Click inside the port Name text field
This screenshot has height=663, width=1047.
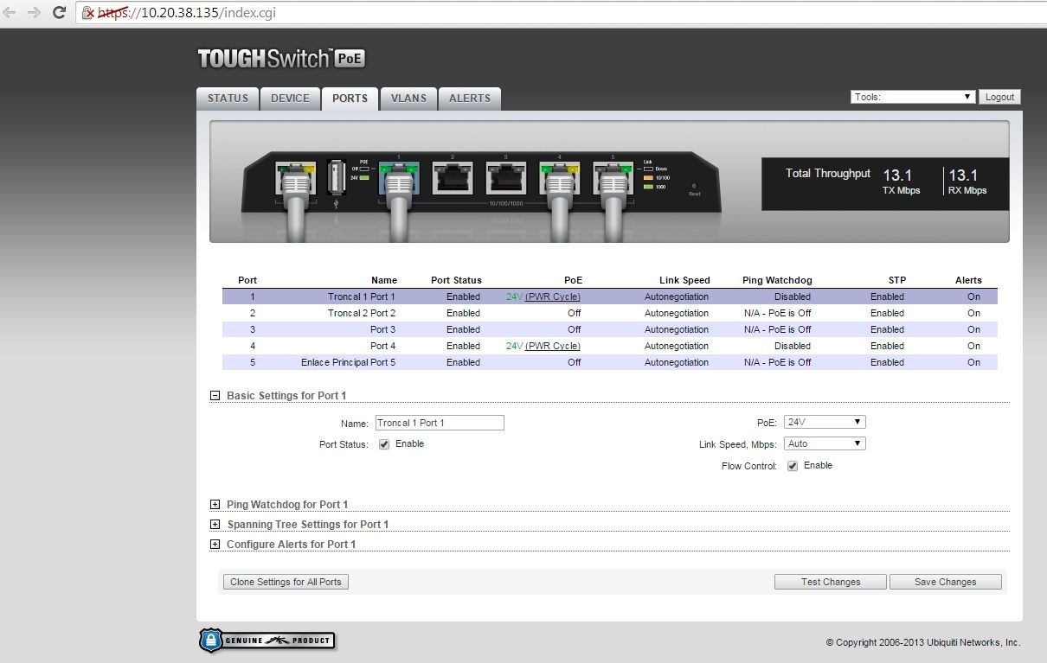point(439,423)
